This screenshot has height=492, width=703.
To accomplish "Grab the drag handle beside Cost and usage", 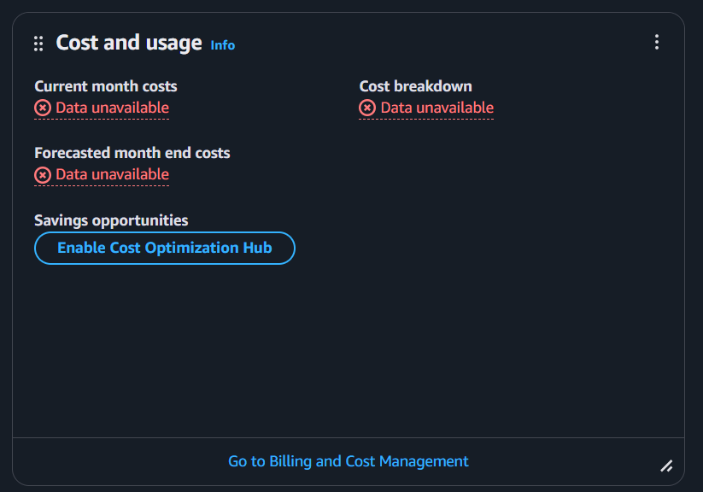I will (x=38, y=44).
